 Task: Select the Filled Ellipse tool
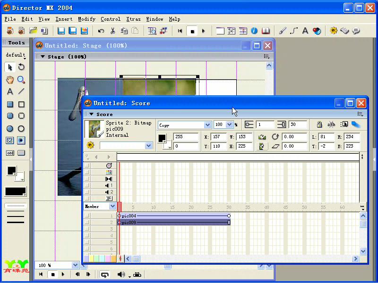[x=10, y=128]
